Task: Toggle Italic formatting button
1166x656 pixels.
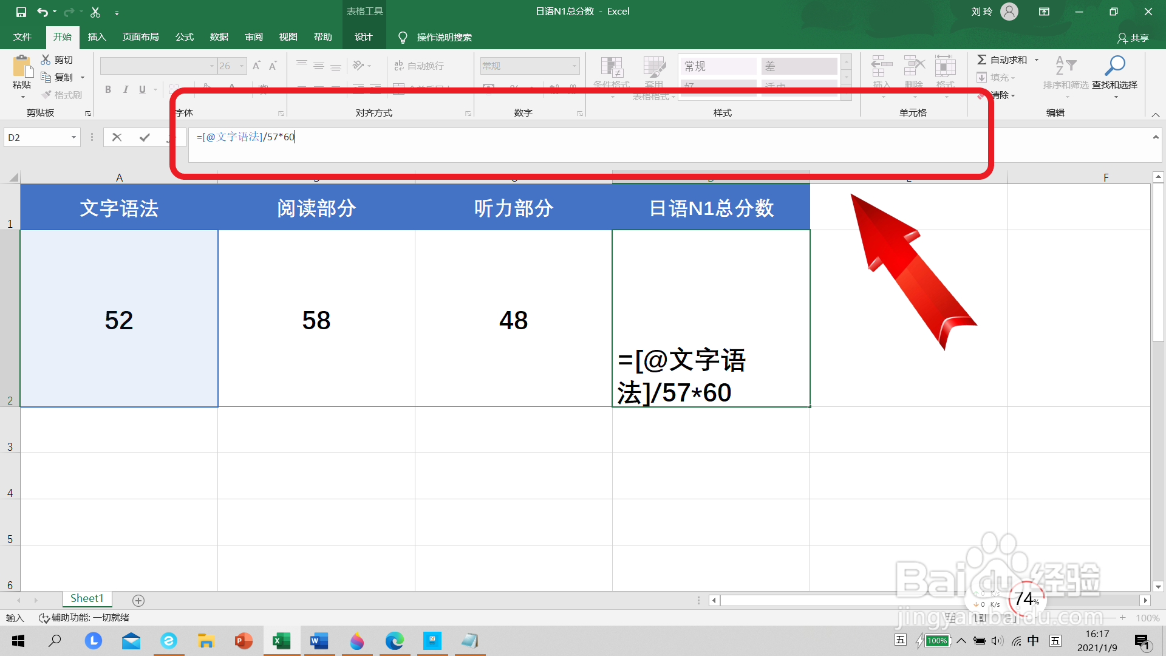Action: [125, 90]
